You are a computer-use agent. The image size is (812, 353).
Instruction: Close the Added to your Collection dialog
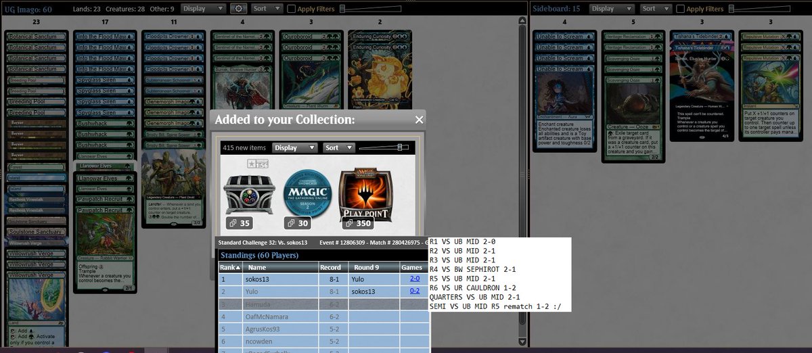pos(419,120)
